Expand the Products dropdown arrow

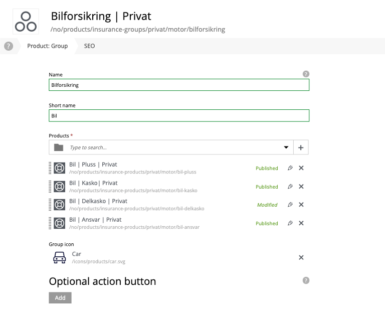point(286,147)
